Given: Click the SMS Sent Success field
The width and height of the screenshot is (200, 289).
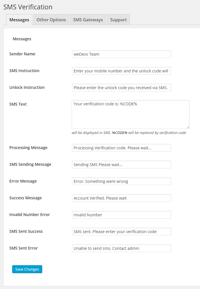Looking at the screenshot, I should 121,231.
